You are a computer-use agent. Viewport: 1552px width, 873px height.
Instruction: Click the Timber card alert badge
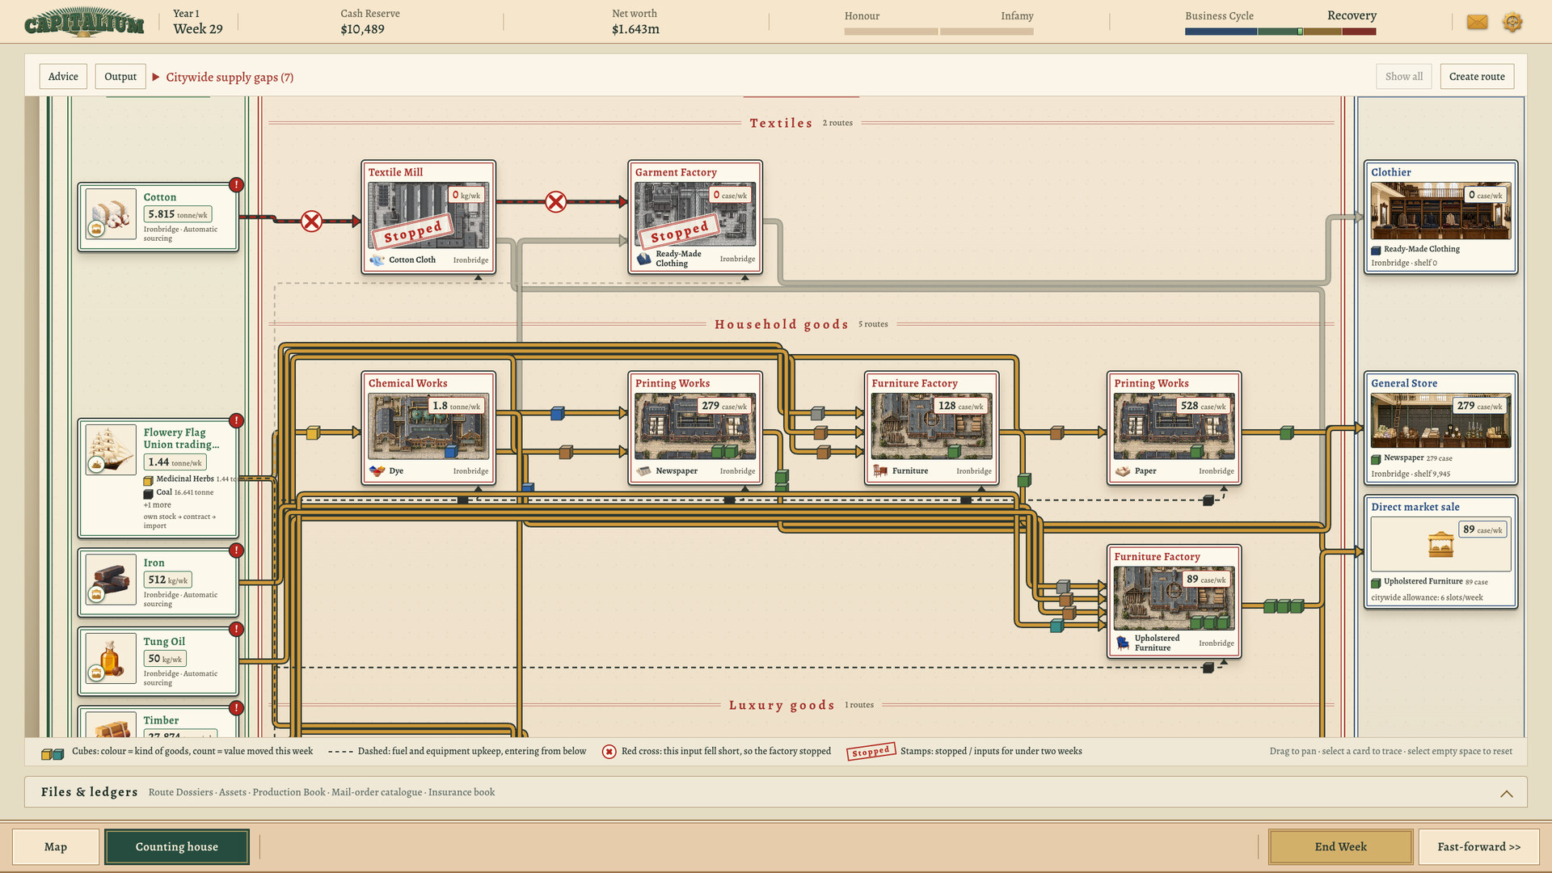tap(236, 708)
